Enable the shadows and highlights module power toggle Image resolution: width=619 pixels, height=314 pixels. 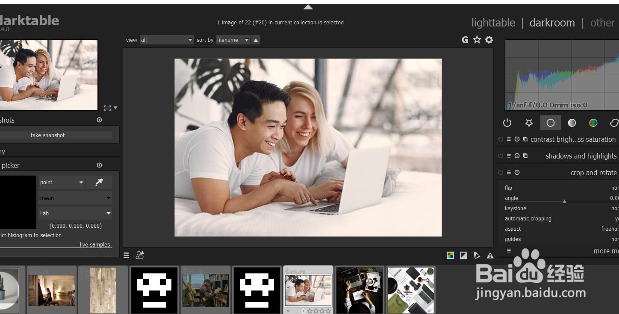501,156
